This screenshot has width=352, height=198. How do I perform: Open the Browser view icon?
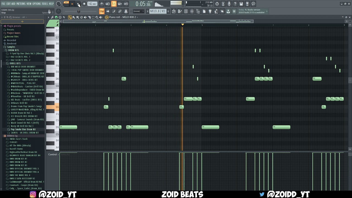click(198, 11)
